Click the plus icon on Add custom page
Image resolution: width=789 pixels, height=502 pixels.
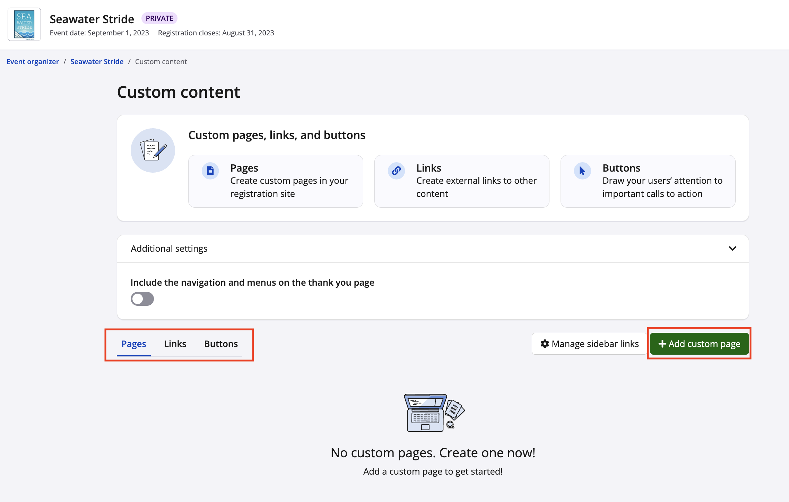point(662,344)
